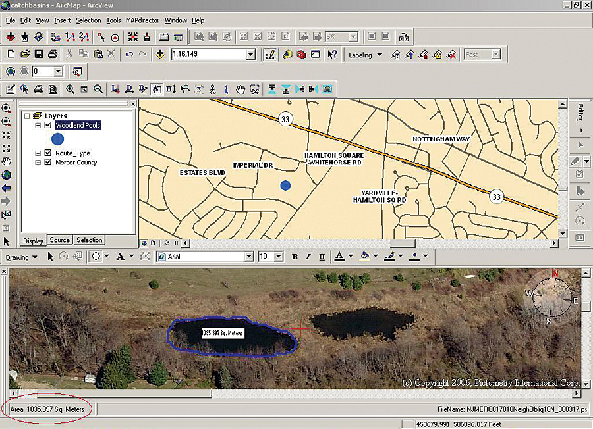Open the font size 10 dropdown
Screen dimensions: 593x429
point(279,257)
